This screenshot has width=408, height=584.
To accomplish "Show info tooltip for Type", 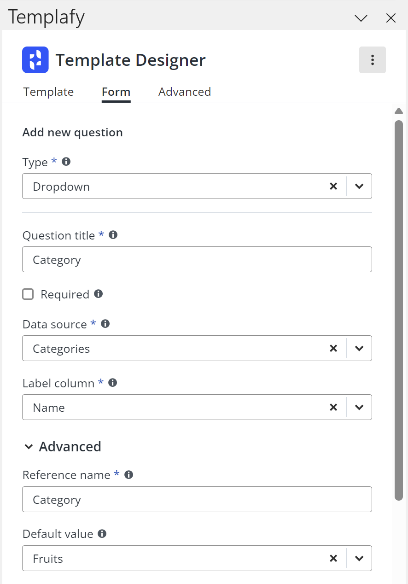I will pos(66,162).
